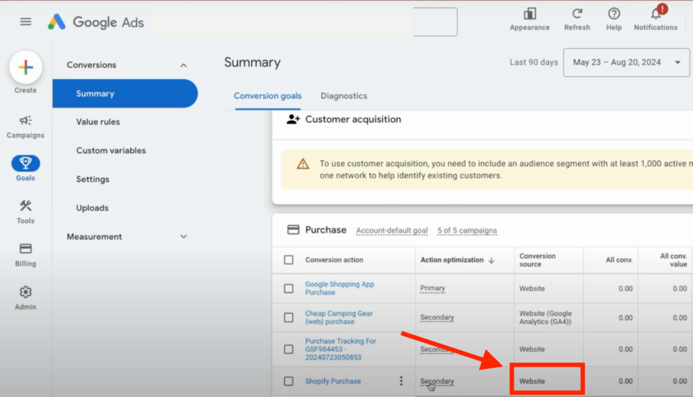This screenshot has height=397, width=693.
Task: Select Summary in the sidebar
Action: (125, 93)
